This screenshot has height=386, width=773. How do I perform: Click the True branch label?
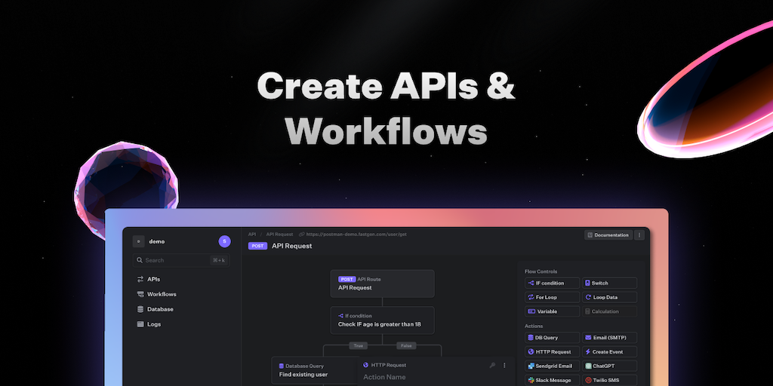point(358,345)
